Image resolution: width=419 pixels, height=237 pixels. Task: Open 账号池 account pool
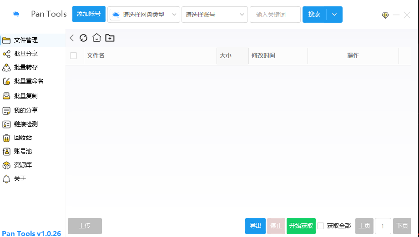click(x=23, y=151)
